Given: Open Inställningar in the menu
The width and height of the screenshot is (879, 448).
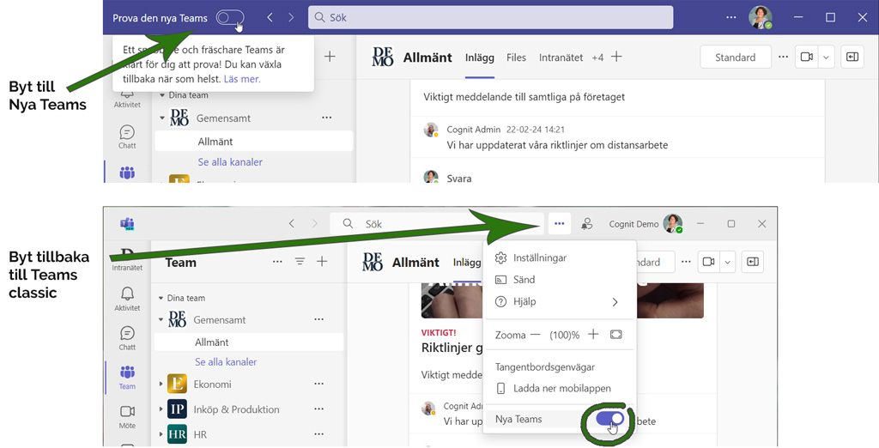Looking at the screenshot, I should click(x=539, y=257).
